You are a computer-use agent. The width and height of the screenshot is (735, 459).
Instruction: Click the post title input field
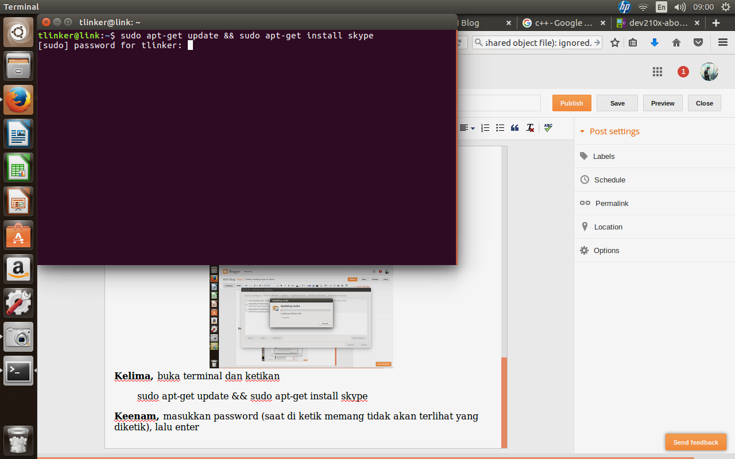click(499, 103)
